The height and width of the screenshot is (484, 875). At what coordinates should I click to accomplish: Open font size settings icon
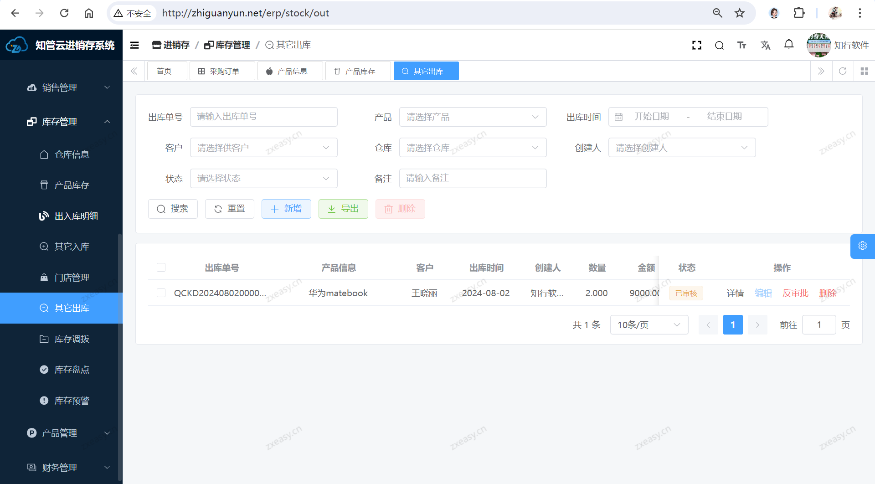click(x=742, y=45)
